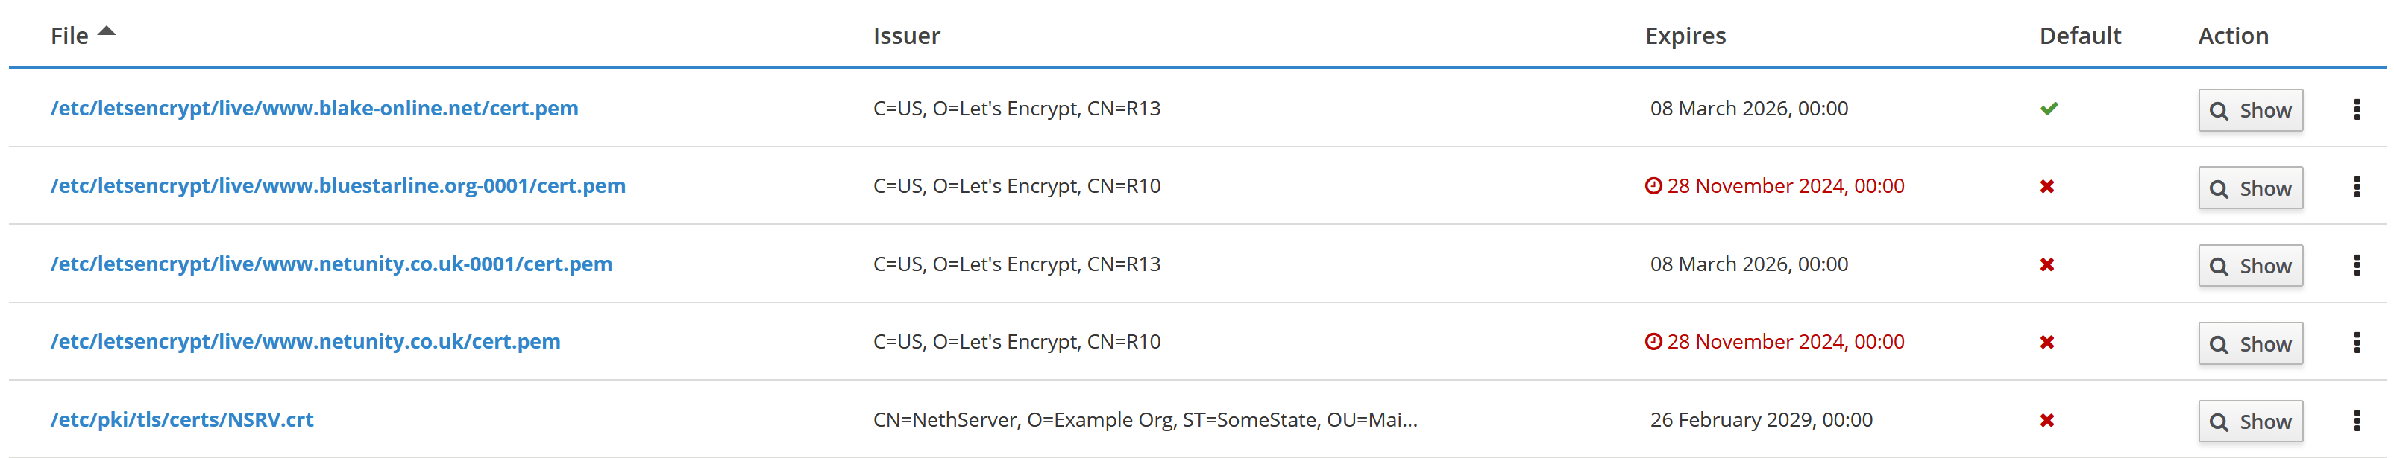Click red X default icon for NSRV.crt
The width and height of the screenshot is (2394, 458).
pos(2046,420)
